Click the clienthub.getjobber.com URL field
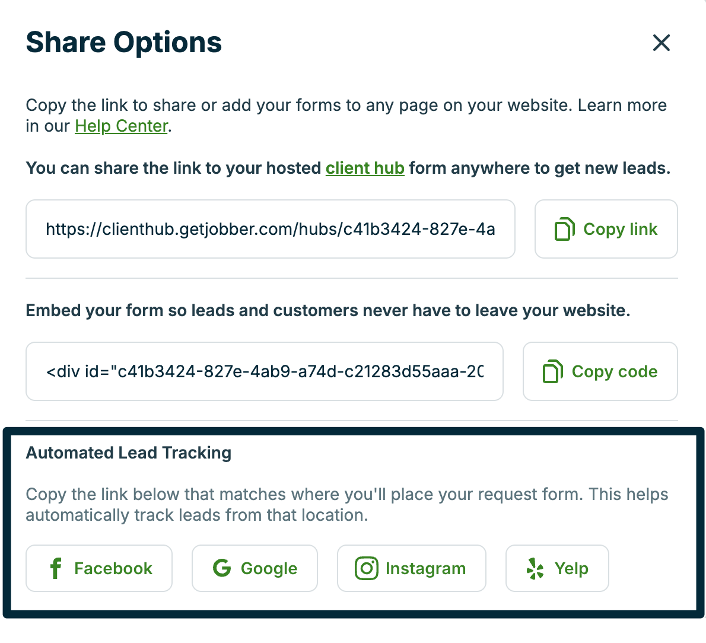 270,229
